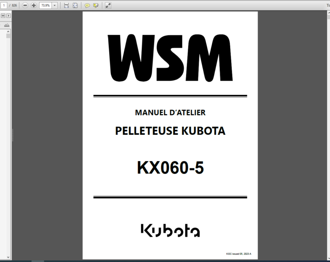Click the 'PELLETEUSE KUBOTA' heading text
330x262 pixels.
170,131
